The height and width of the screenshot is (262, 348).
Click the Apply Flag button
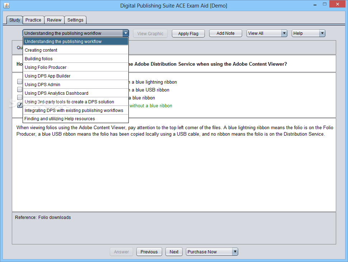pos(188,33)
